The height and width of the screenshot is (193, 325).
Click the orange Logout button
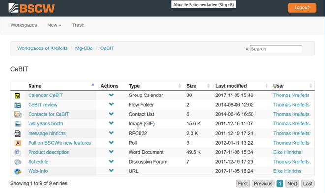pyautogui.click(x=302, y=8)
